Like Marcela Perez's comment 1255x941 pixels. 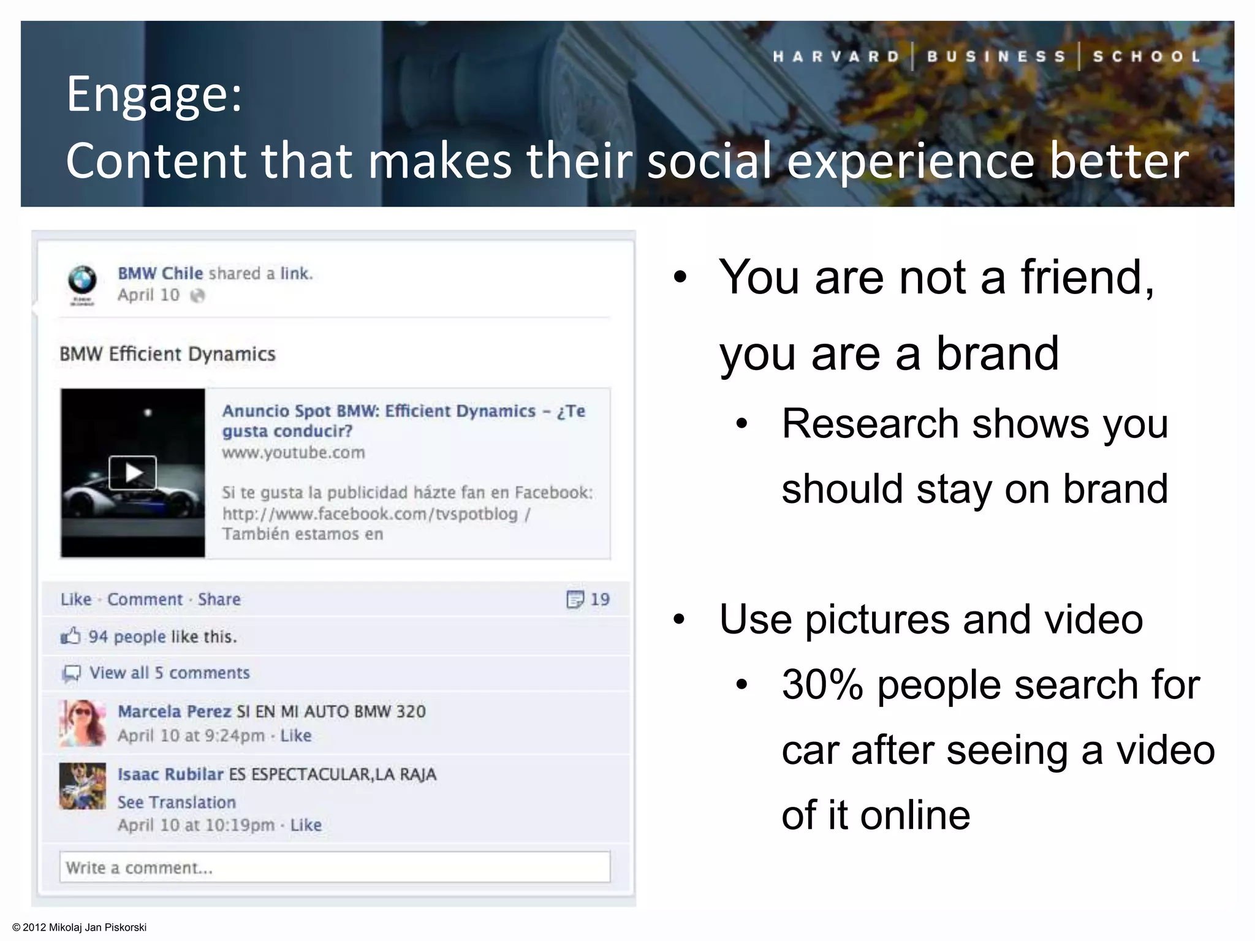coord(296,735)
